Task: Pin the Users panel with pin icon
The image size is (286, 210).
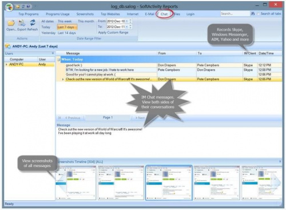Action: tap(53, 53)
